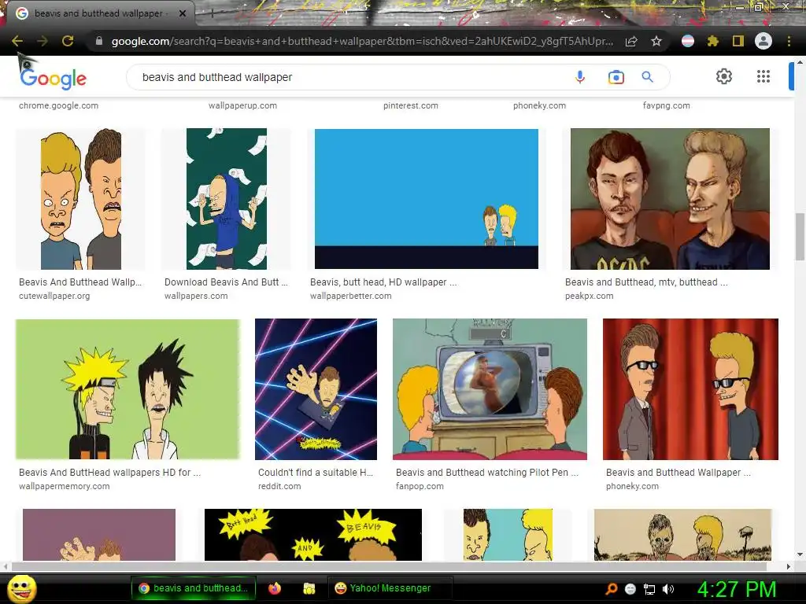This screenshot has width=806, height=604.
Task: Go back with the browser back arrow
Action: 17,41
